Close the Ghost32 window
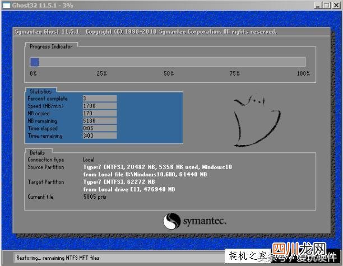Image resolution: width=343 pixels, height=266 pixels. [x=336, y=5]
